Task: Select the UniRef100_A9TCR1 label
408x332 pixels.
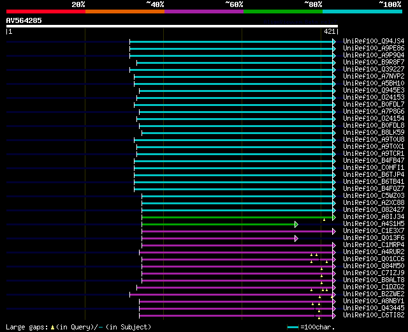Action: pos(374,154)
